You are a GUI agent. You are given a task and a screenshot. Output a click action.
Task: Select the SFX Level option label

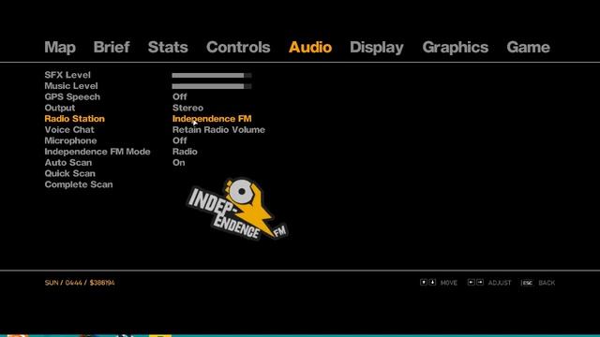point(67,75)
